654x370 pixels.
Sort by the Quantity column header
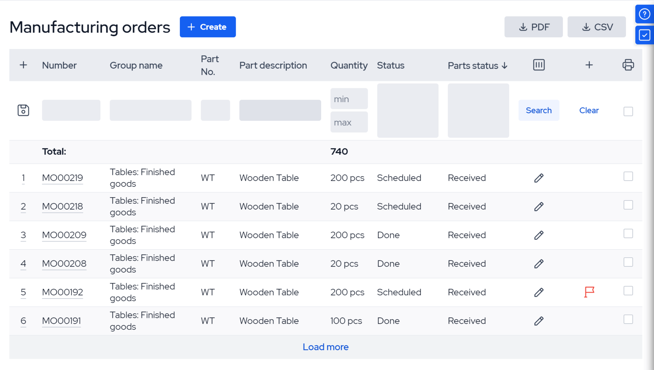point(349,65)
